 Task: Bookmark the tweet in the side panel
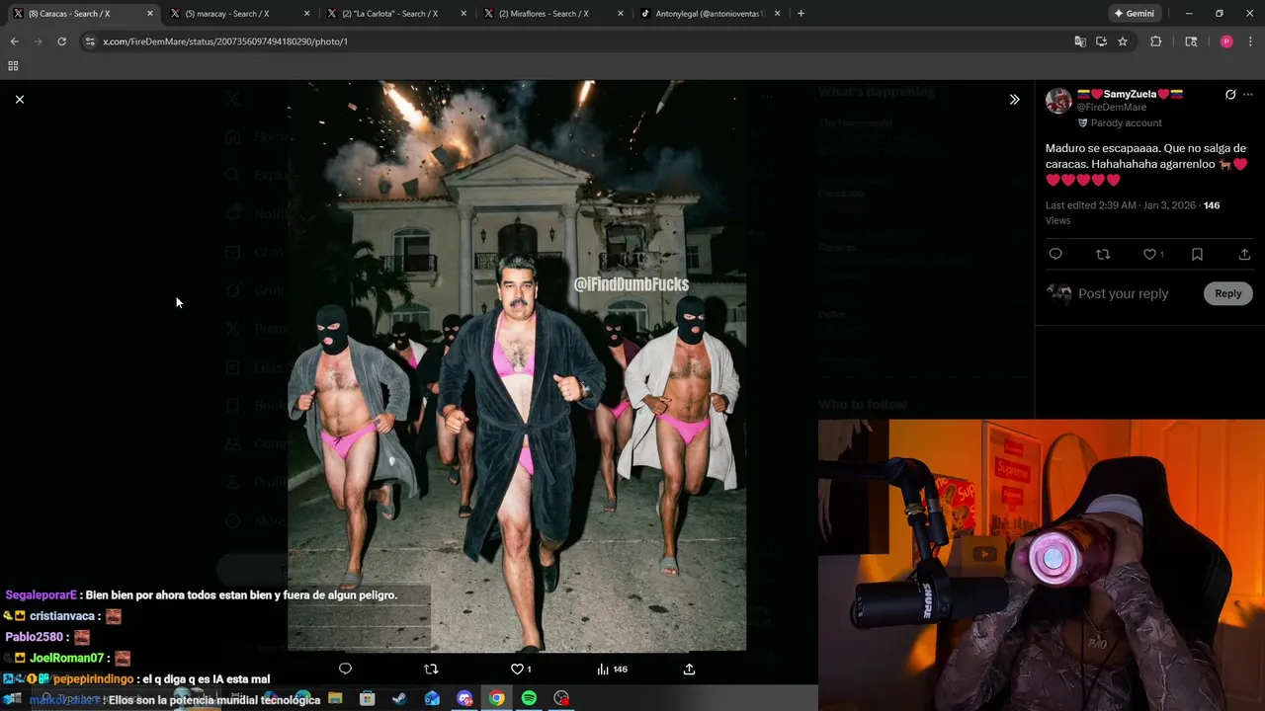[1197, 254]
